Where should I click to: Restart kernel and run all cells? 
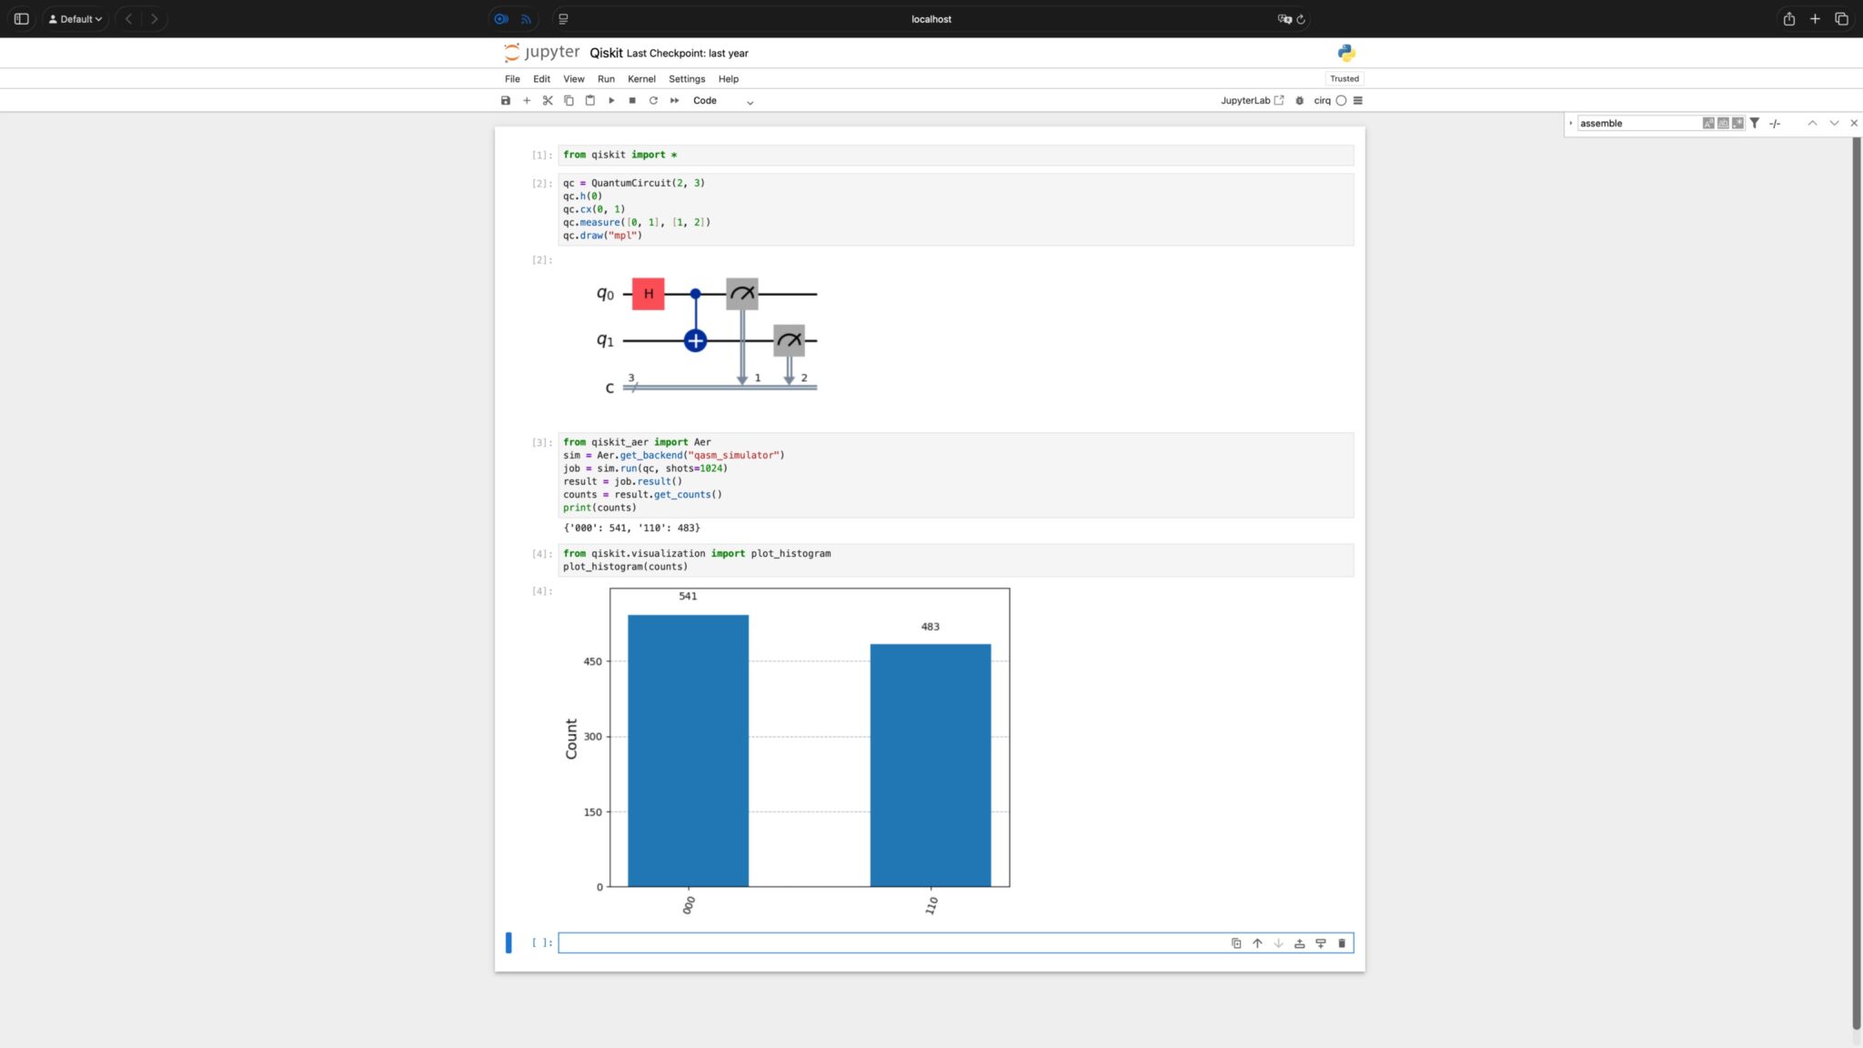tap(675, 101)
